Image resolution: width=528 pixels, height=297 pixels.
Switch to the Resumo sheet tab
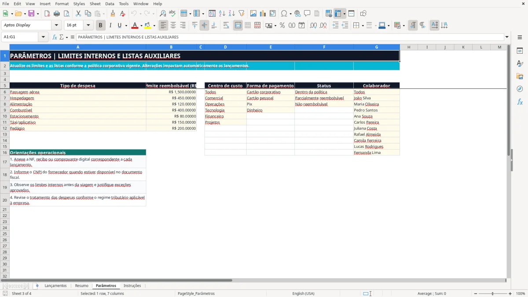point(81,286)
